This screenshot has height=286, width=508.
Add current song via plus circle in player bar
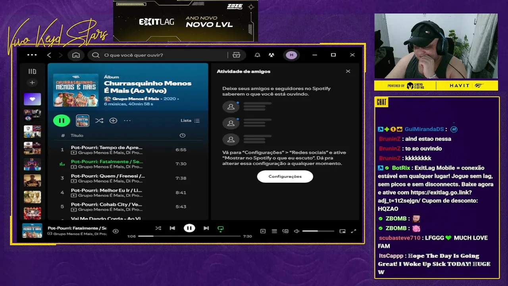pos(115,231)
